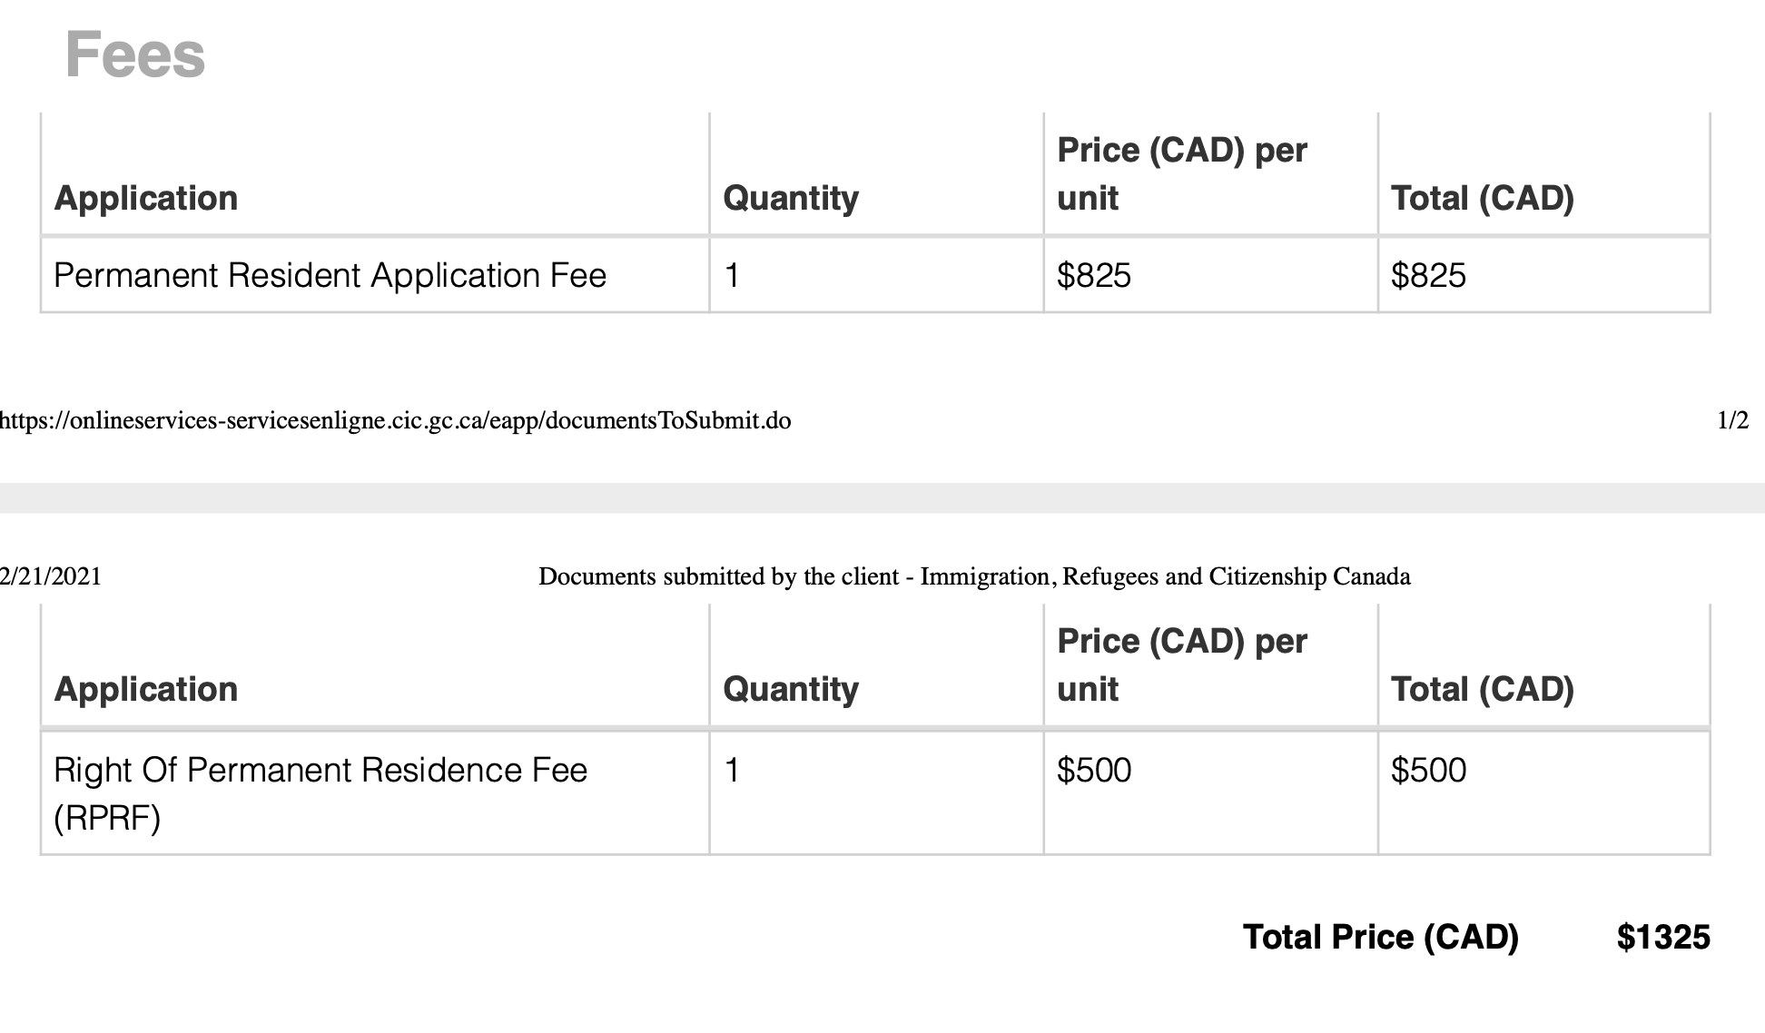Open the onlineservices-servicesenligne.cic.gc.ca footer URL
Screen dimensions: 1765x1033
tap(396, 420)
